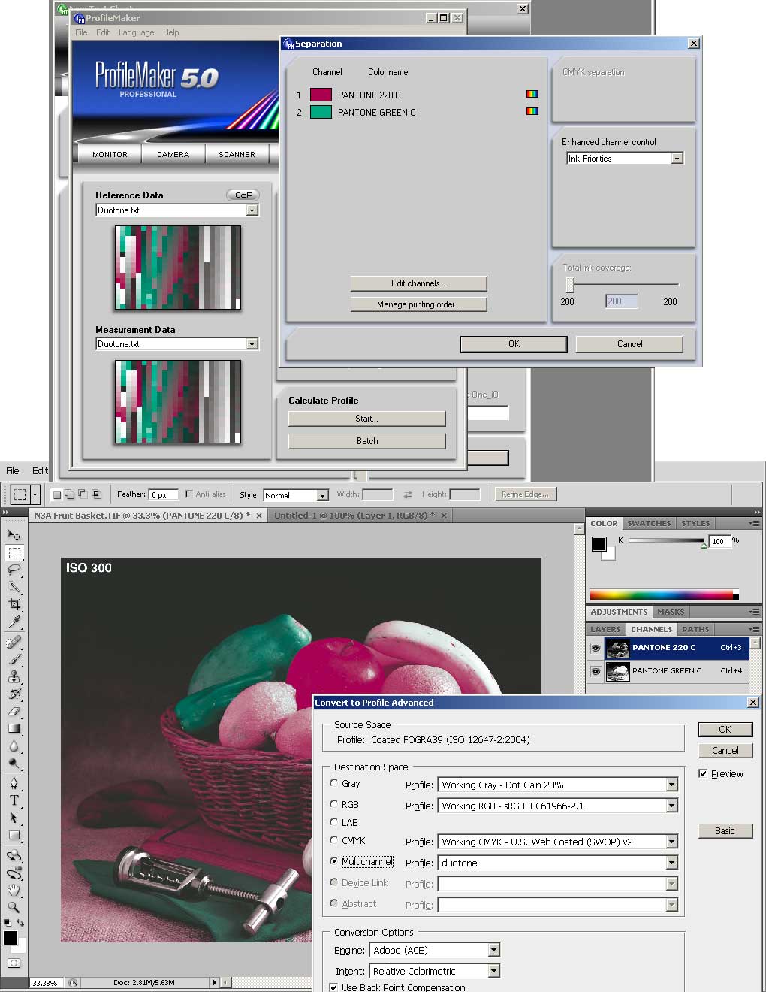Click Batch button in ProfileMaker
The width and height of the screenshot is (766, 992).
[x=366, y=441]
